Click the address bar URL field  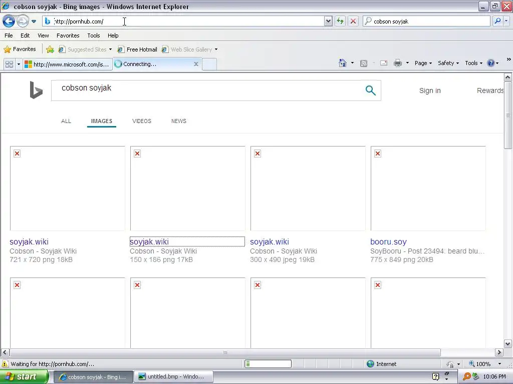[183, 21]
